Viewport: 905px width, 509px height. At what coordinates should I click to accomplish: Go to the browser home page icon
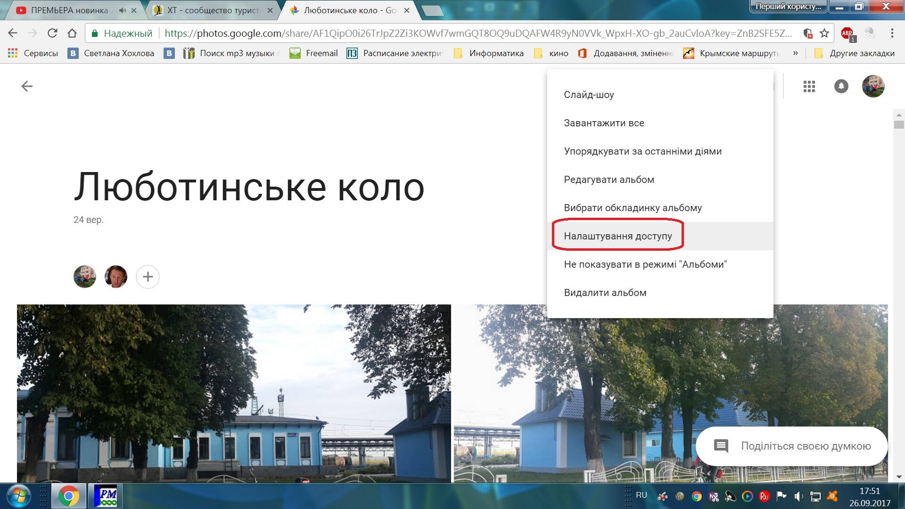pyautogui.click(x=72, y=33)
